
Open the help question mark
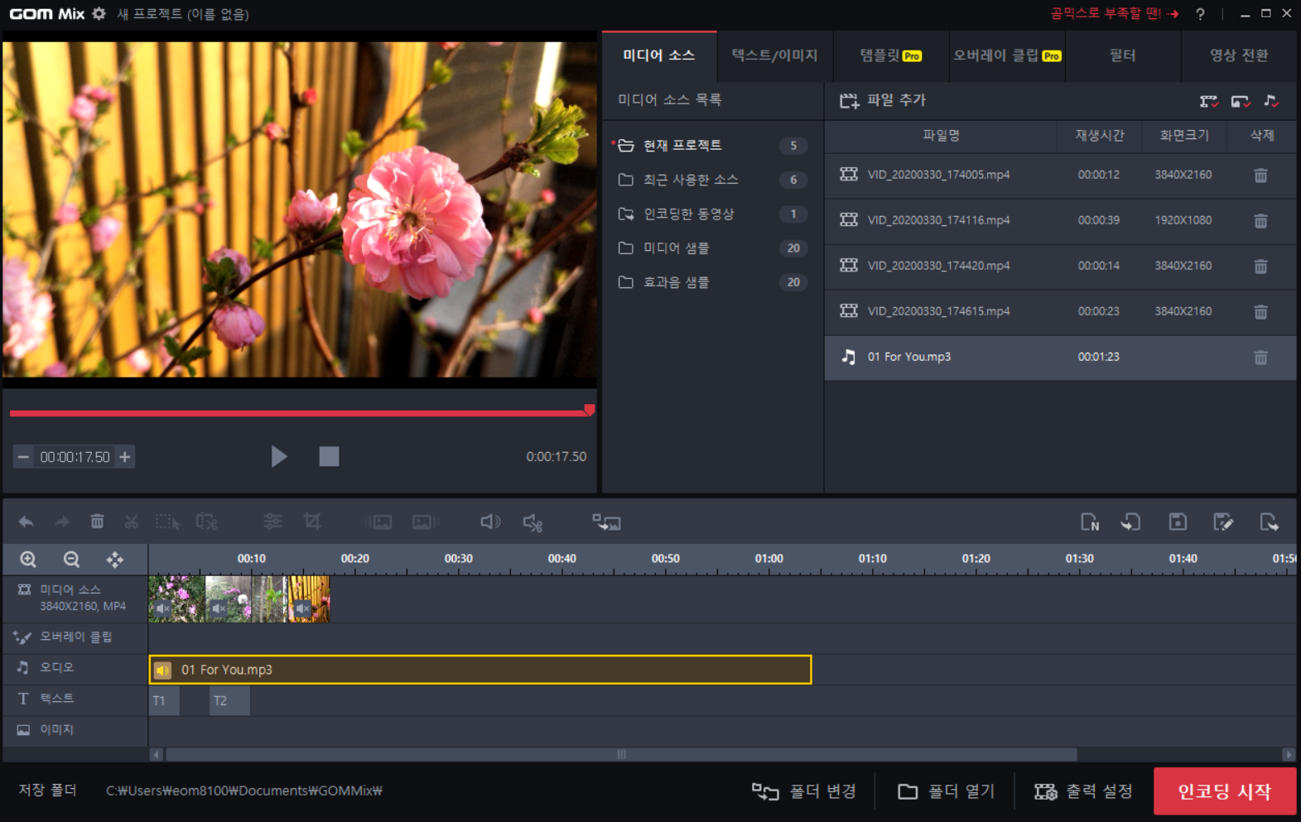(1200, 14)
